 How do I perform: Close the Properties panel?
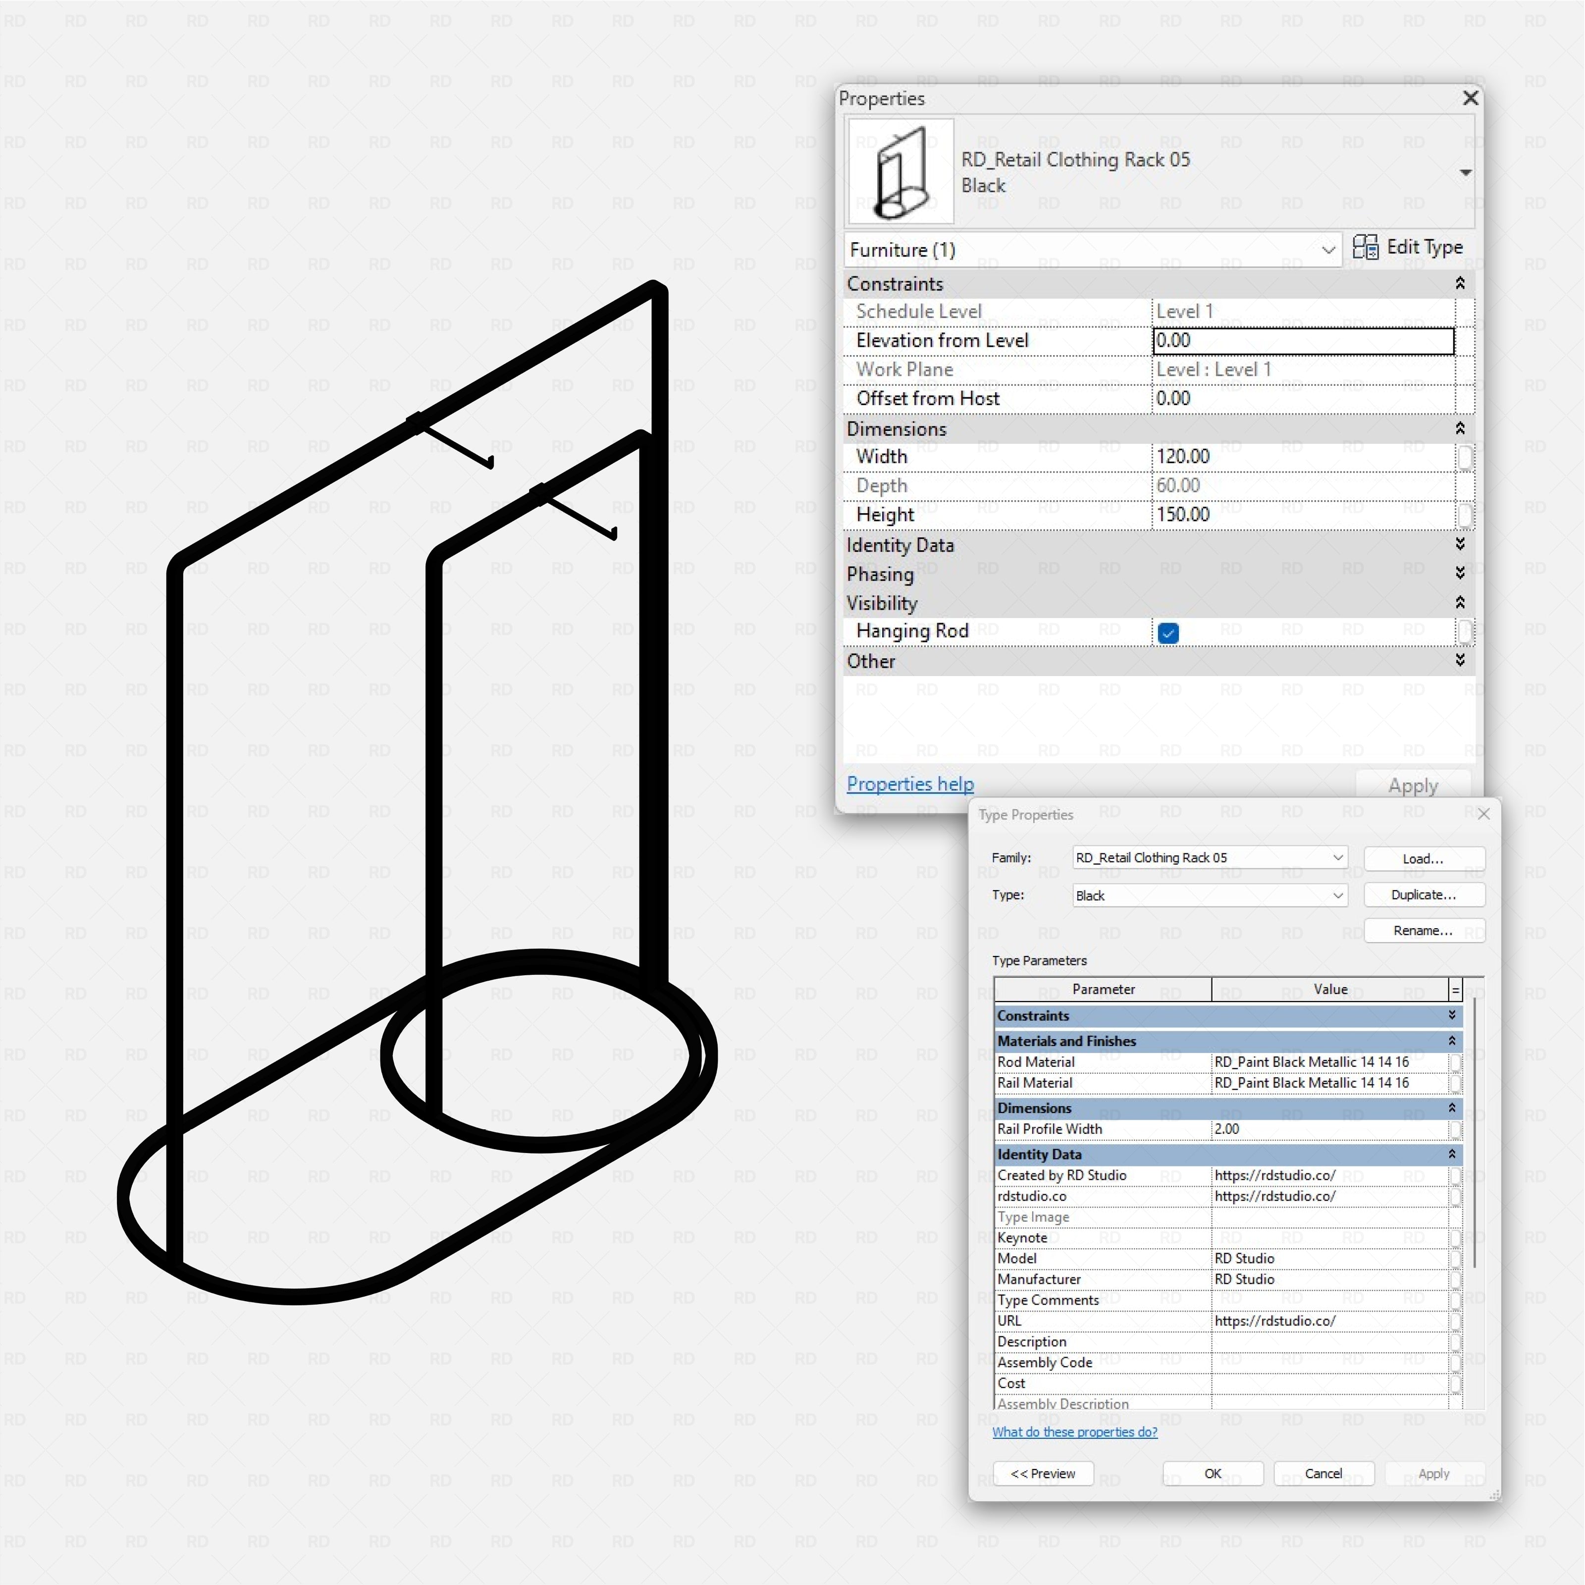(1470, 99)
